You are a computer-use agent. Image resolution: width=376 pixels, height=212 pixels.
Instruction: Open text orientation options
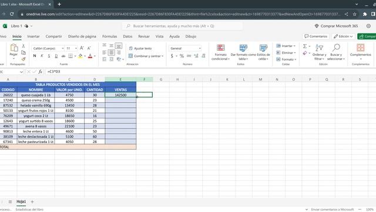120,59
